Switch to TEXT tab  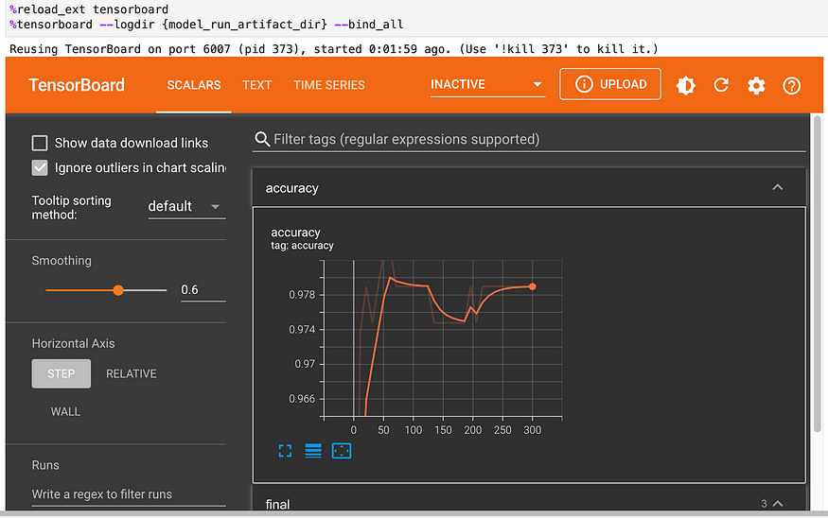pyautogui.click(x=257, y=85)
